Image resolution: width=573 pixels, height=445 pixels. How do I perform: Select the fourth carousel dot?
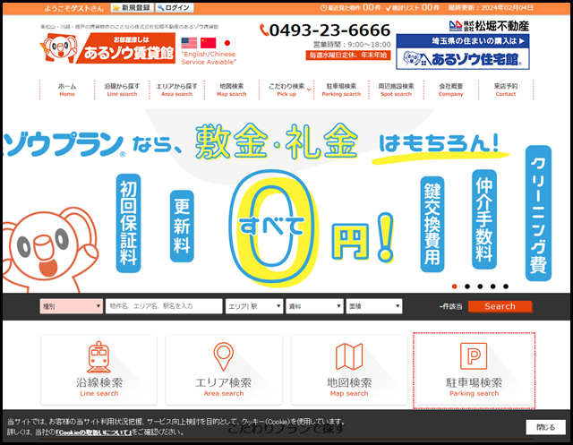[493, 287]
